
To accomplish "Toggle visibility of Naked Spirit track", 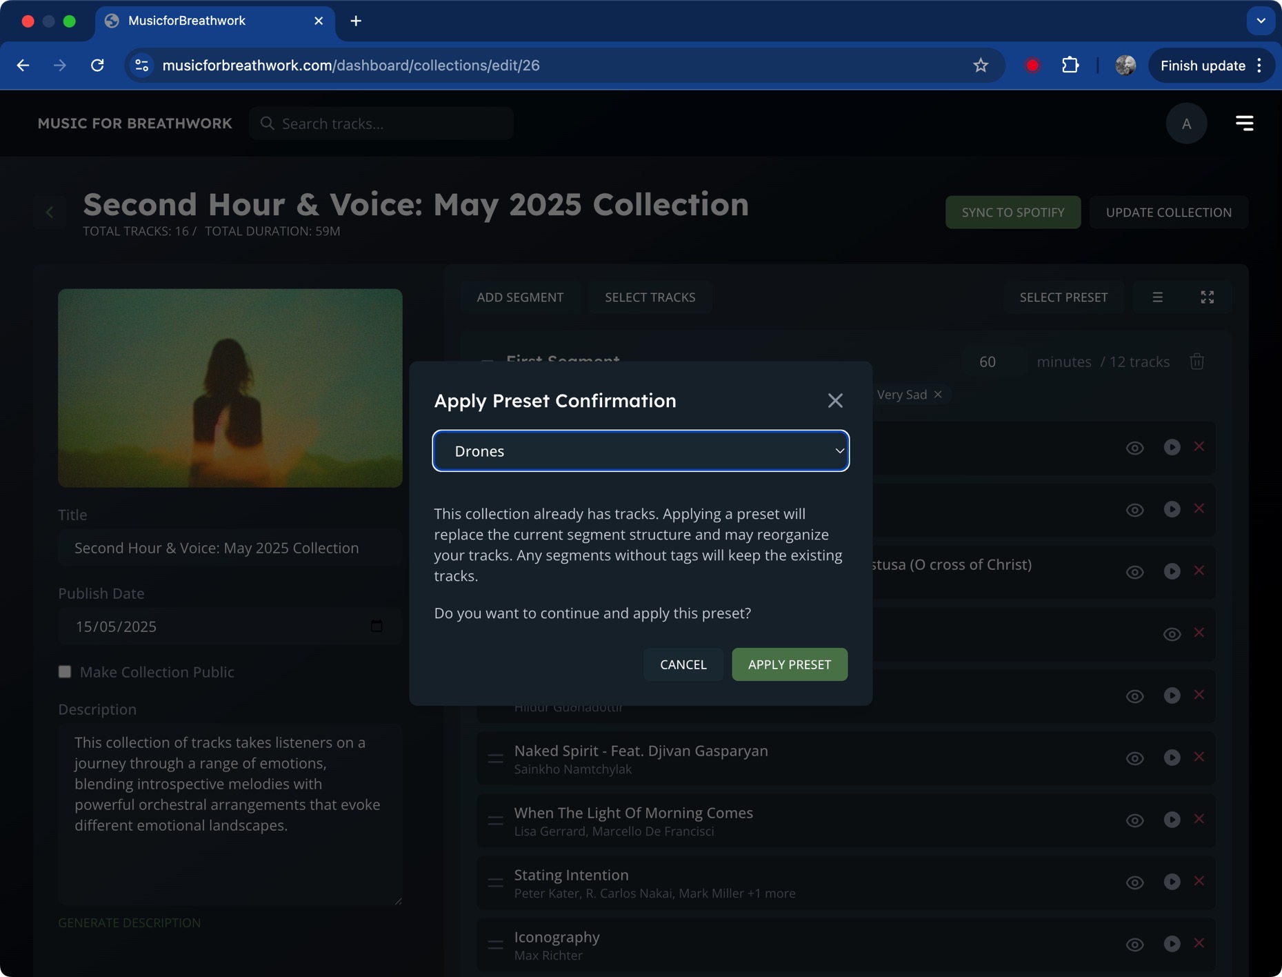I will (1134, 758).
